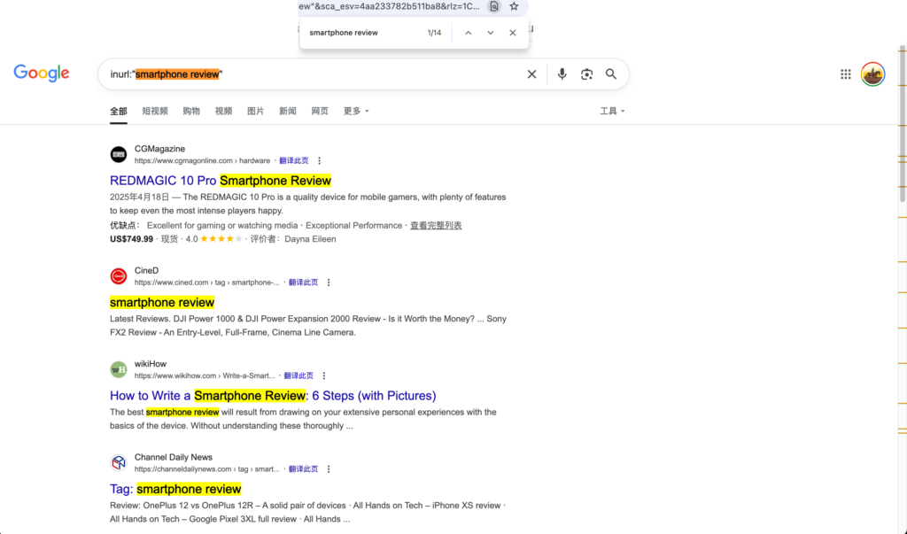Close the find bar
This screenshot has width=907, height=534.
tap(513, 33)
